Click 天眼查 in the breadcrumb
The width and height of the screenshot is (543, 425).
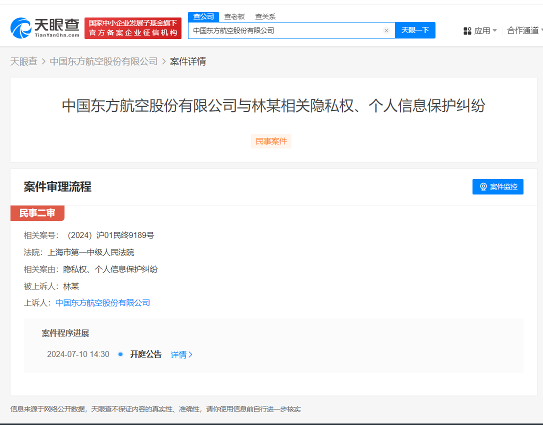click(24, 61)
